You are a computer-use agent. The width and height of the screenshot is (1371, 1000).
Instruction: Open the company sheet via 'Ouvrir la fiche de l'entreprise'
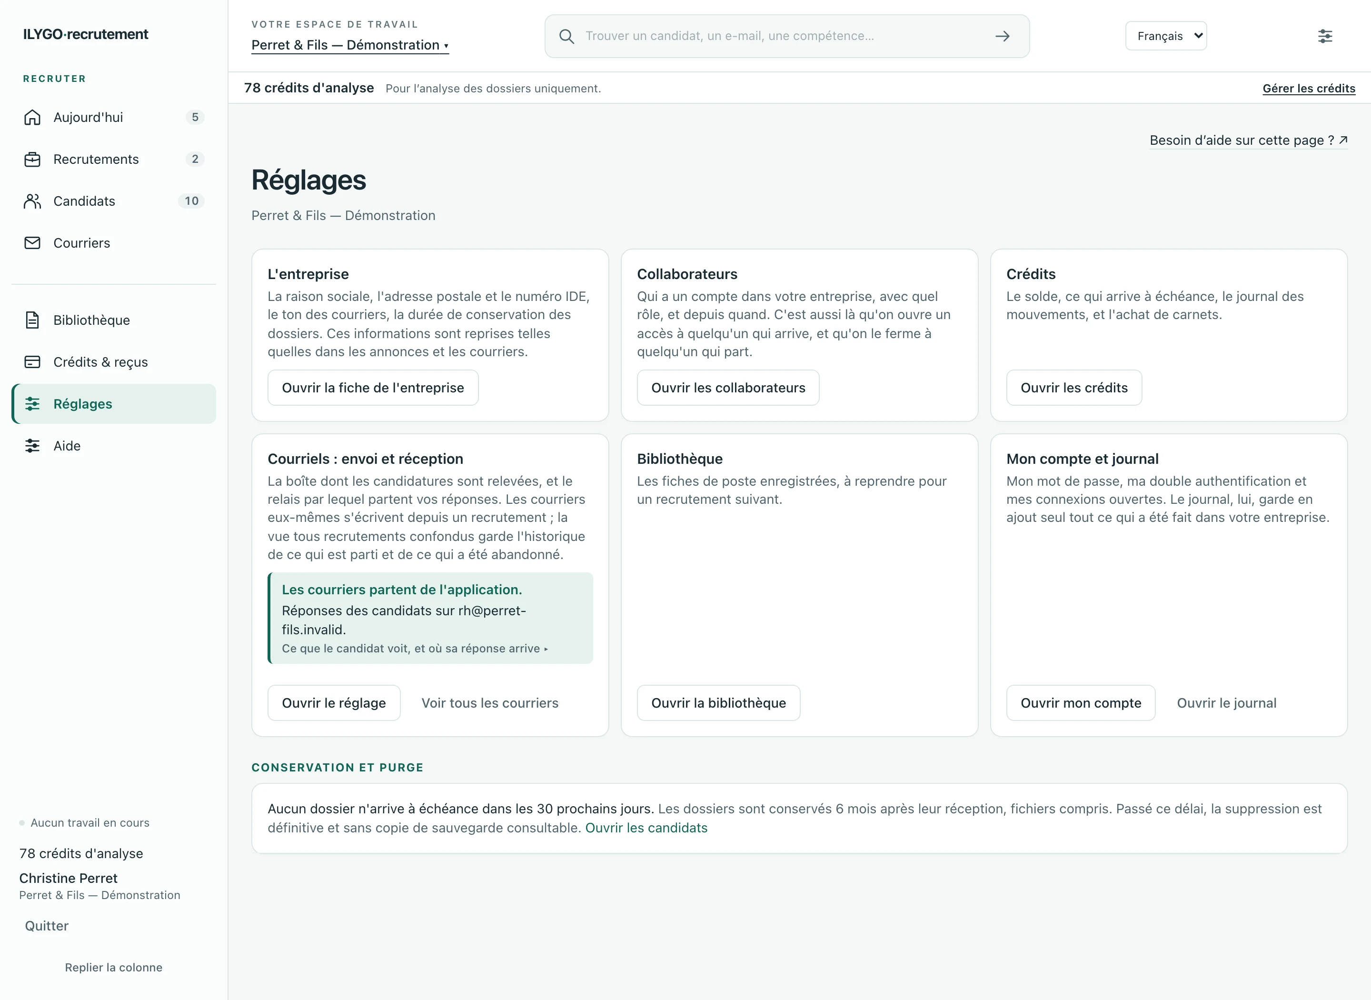pos(373,388)
